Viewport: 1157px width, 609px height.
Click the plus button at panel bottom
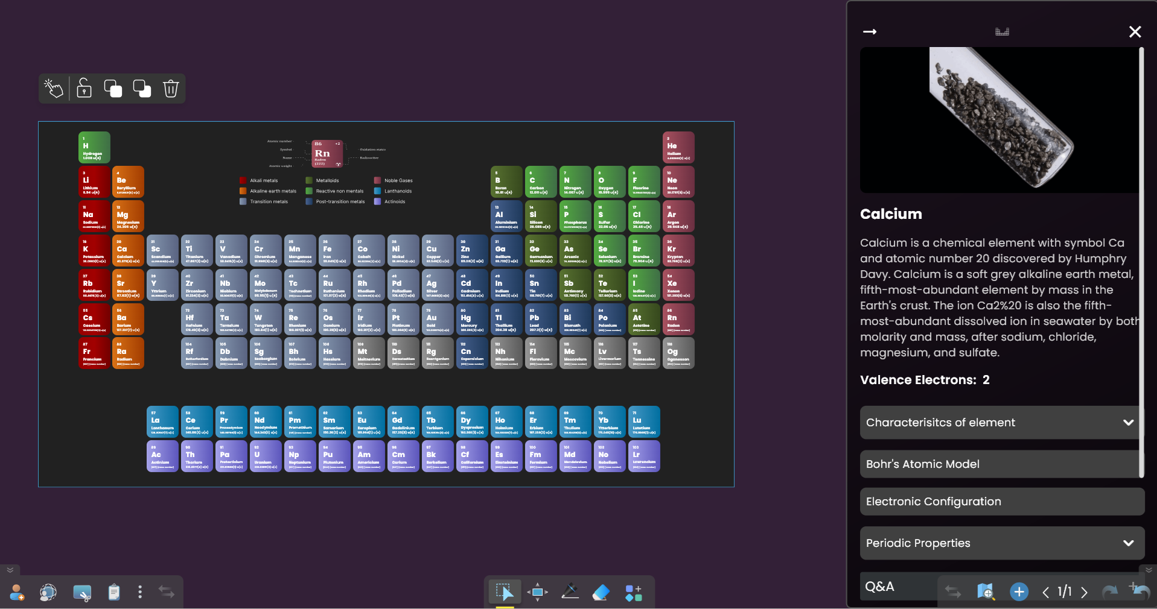[x=1019, y=592]
